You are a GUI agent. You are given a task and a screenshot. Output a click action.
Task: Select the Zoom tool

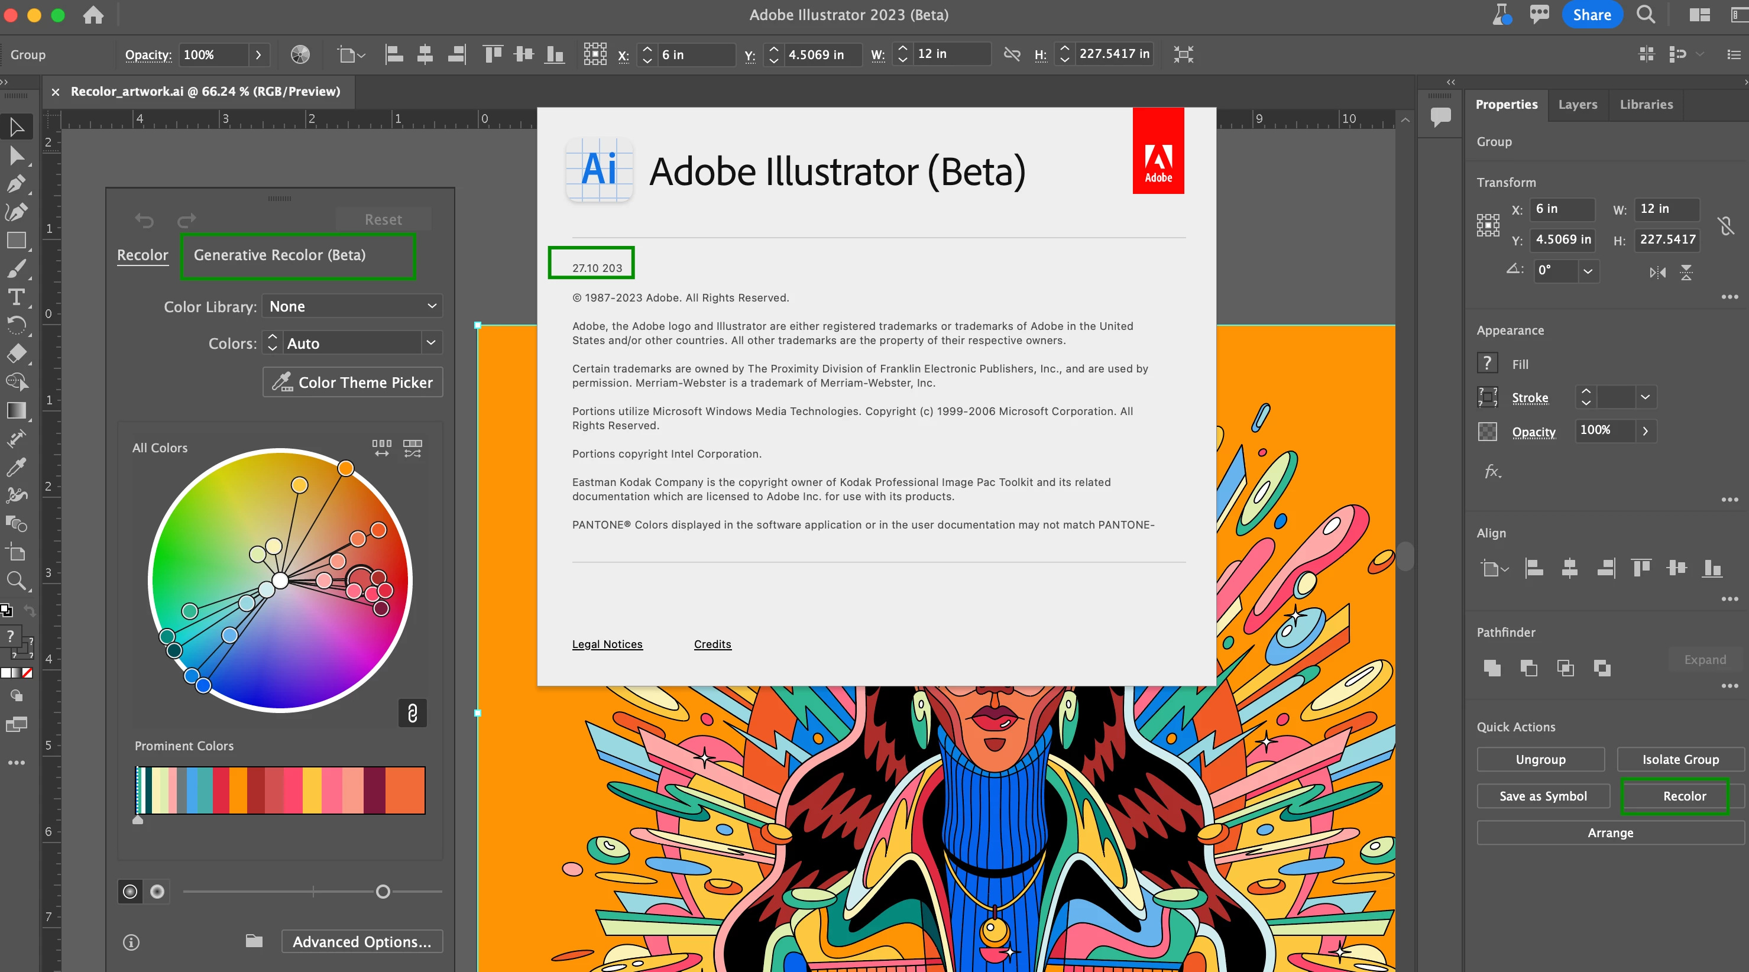tap(17, 581)
